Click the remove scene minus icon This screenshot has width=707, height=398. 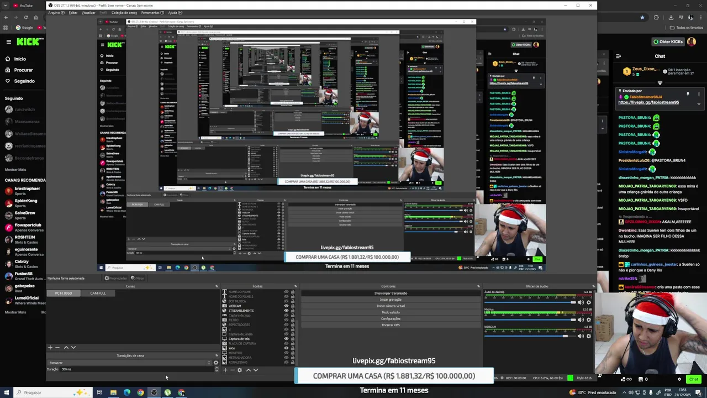[x=57, y=347]
